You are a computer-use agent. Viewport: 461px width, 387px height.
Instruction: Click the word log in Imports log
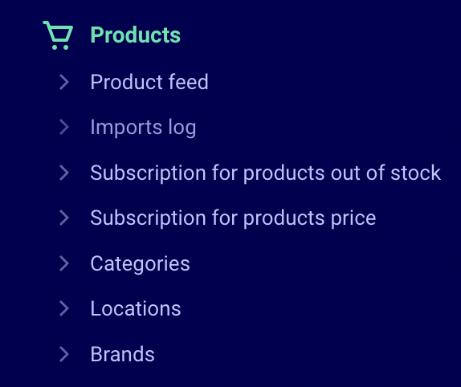coord(182,128)
